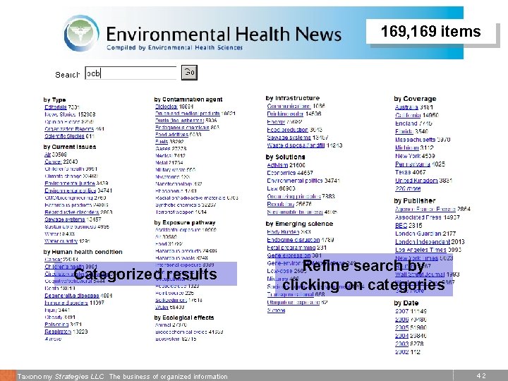Expand 220 more coverage regions
Image resolution: width=508 pixels, height=381 pixels.
point(408,188)
